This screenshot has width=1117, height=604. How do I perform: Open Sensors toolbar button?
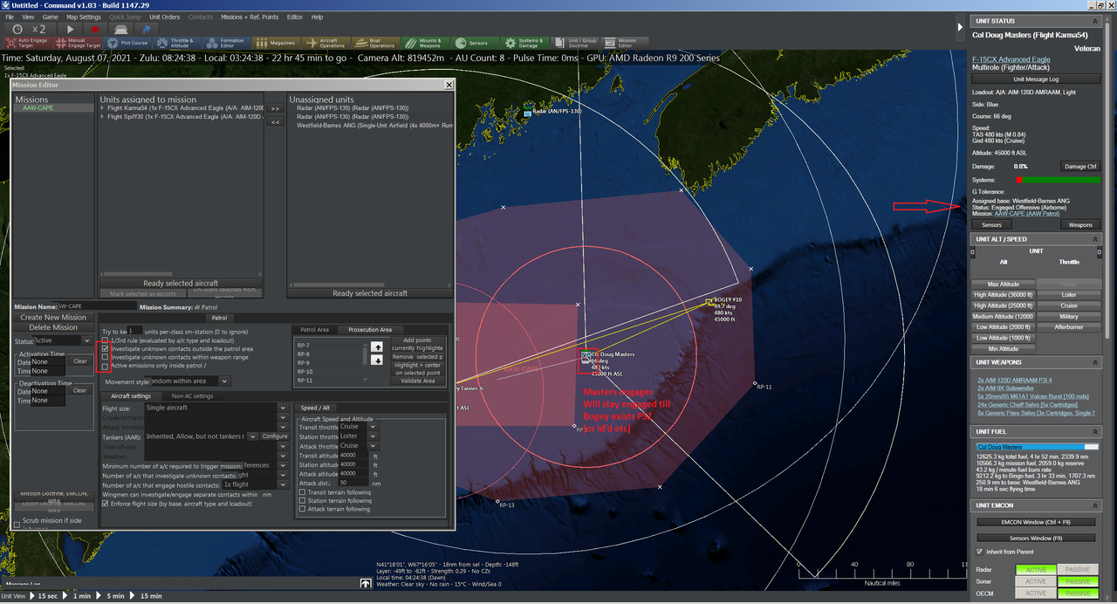[x=476, y=43]
